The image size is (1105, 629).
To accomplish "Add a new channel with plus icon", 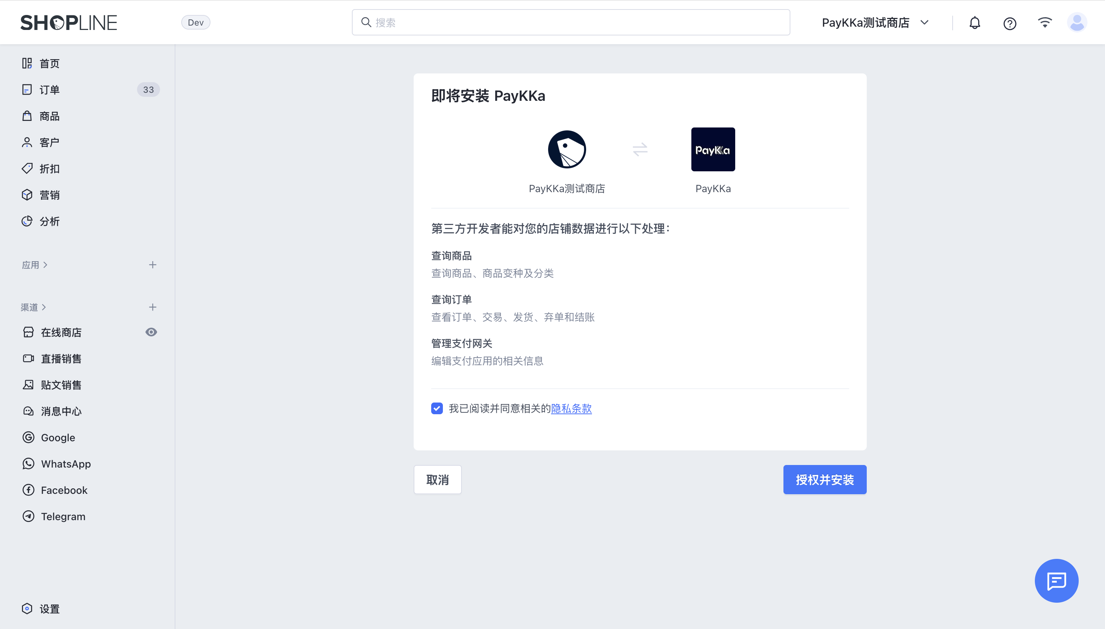I will click(152, 307).
